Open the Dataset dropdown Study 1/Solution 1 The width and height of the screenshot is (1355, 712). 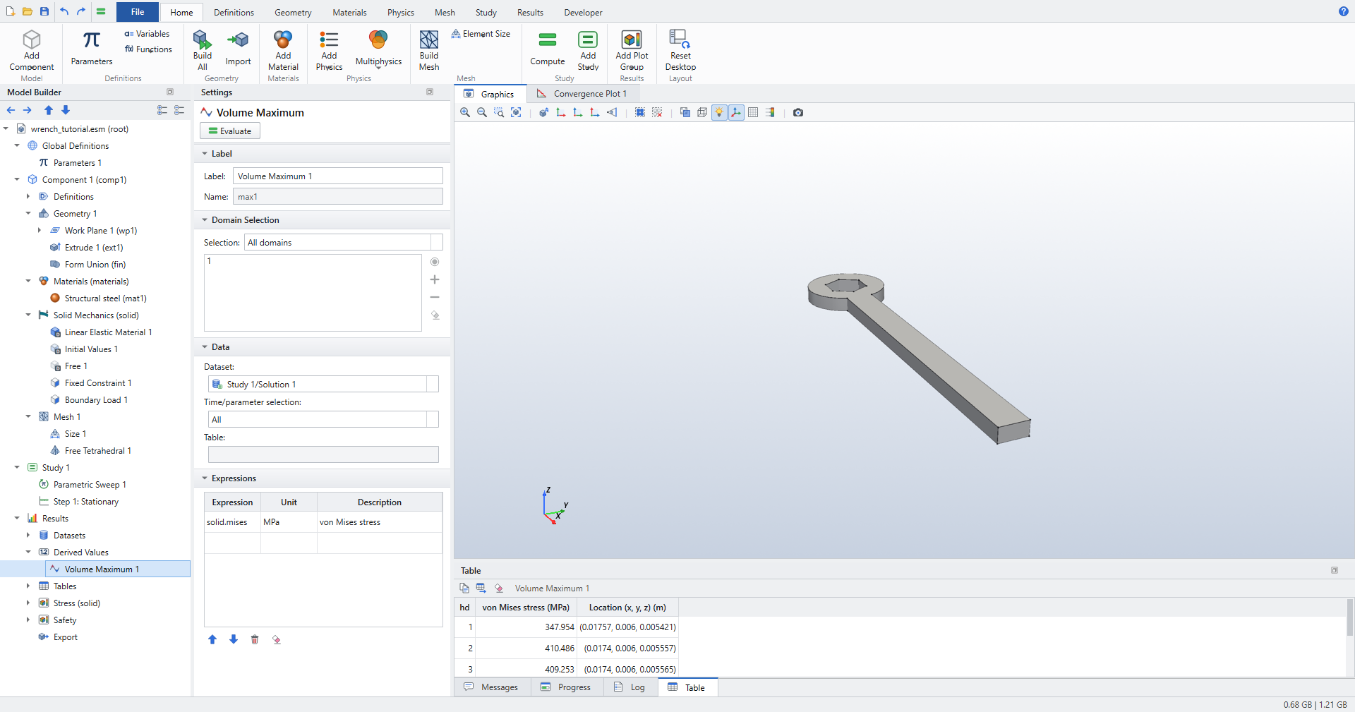[x=323, y=384]
